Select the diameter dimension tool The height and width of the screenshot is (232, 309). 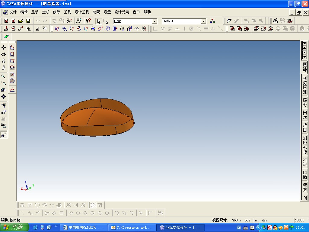click(x=12, y=81)
